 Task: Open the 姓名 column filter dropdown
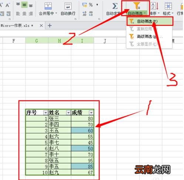68,112
